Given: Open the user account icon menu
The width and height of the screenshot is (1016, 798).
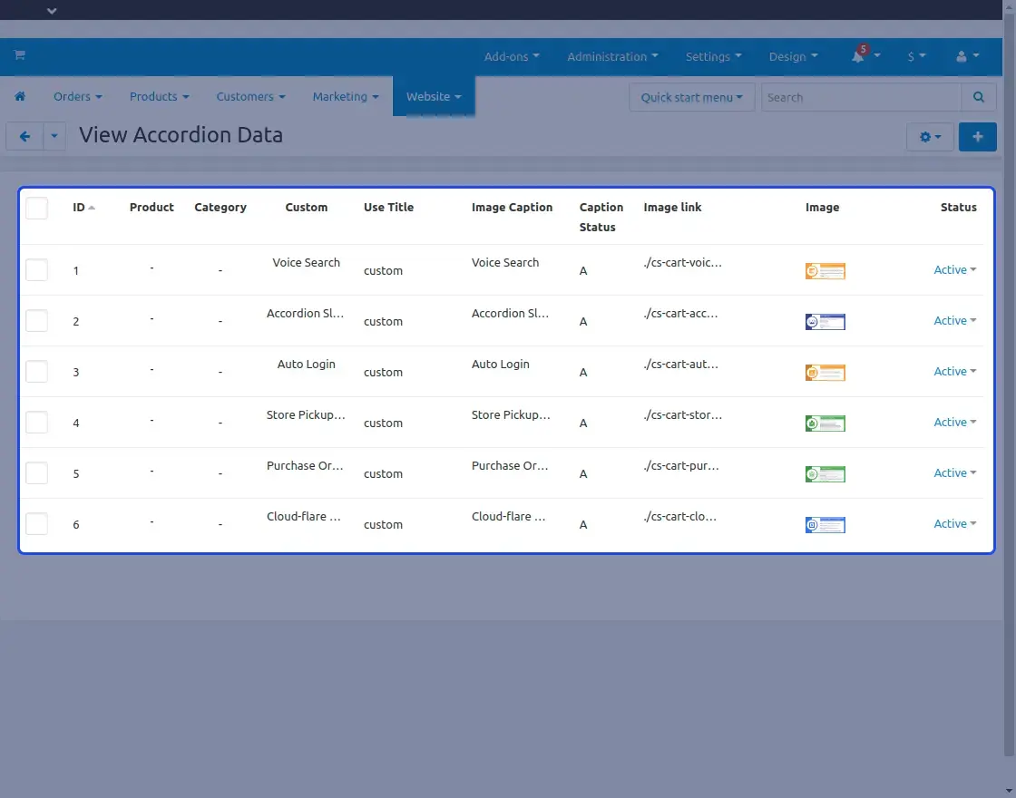Looking at the screenshot, I should click(967, 56).
